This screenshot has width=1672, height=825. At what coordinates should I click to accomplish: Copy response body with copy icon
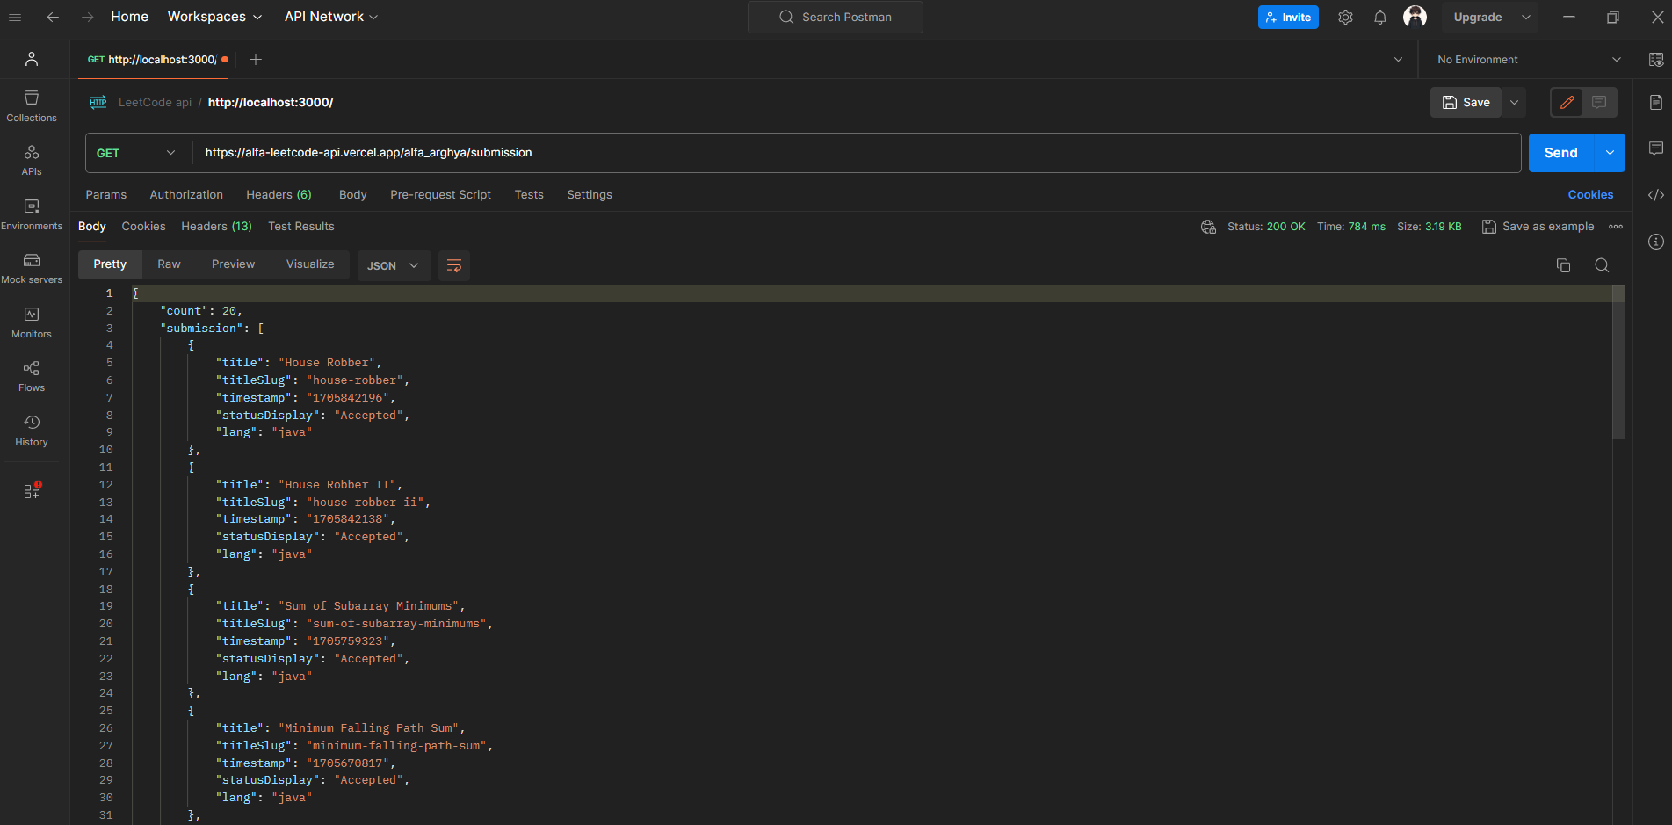1563,265
